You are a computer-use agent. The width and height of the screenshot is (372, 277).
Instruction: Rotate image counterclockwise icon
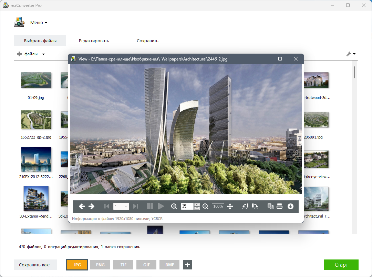click(245, 207)
